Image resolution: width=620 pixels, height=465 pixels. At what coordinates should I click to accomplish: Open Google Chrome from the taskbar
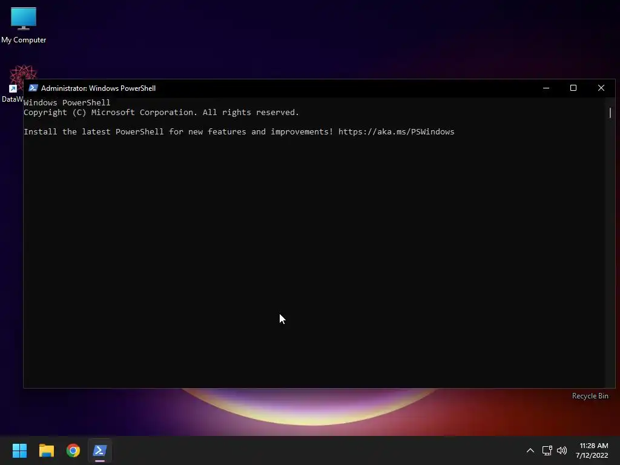click(73, 450)
